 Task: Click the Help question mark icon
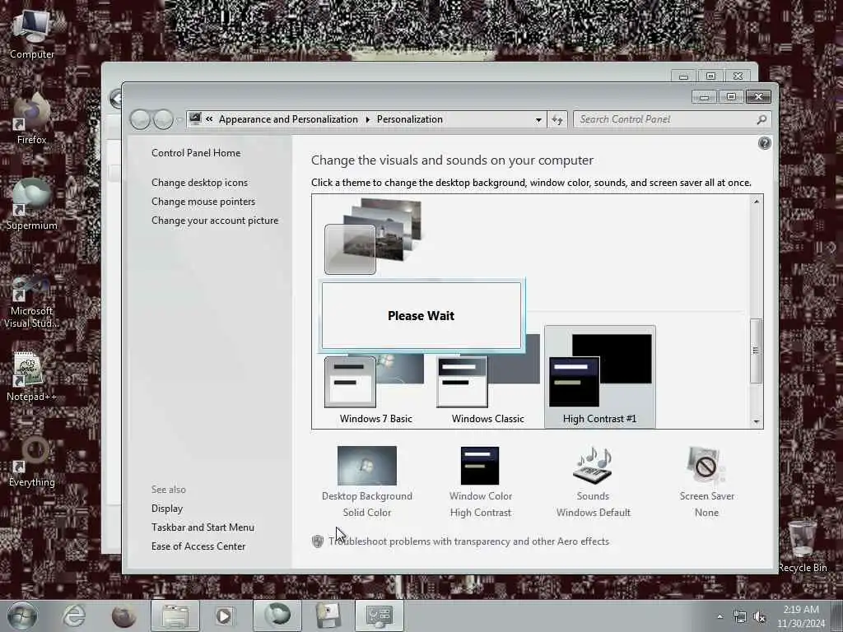pyautogui.click(x=765, y=143)
